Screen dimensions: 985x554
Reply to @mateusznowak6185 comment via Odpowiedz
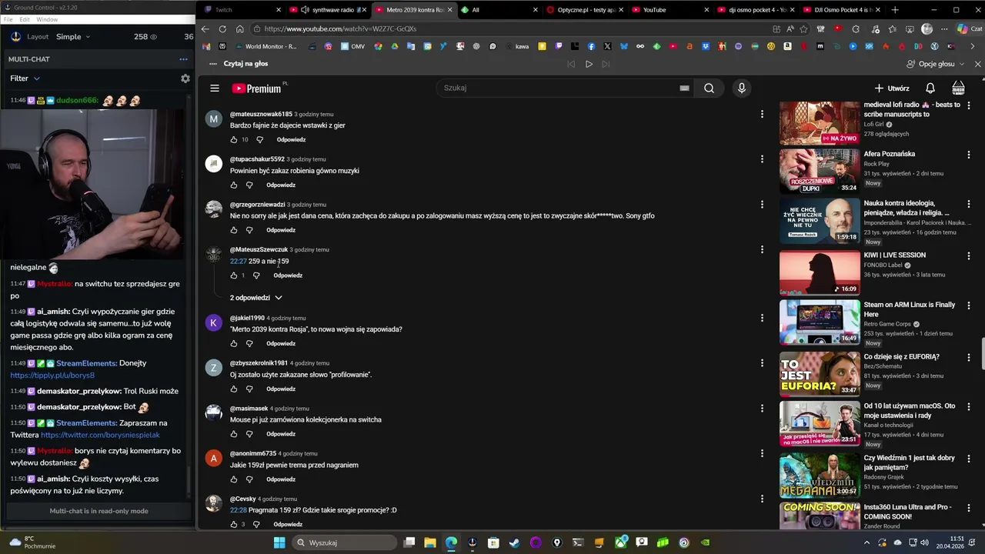point(291,139)
